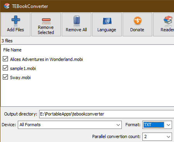Viewport: 174px width, 142px height.
Task: Select the Sway.mobi file row
Action: [x=87, y=77]
